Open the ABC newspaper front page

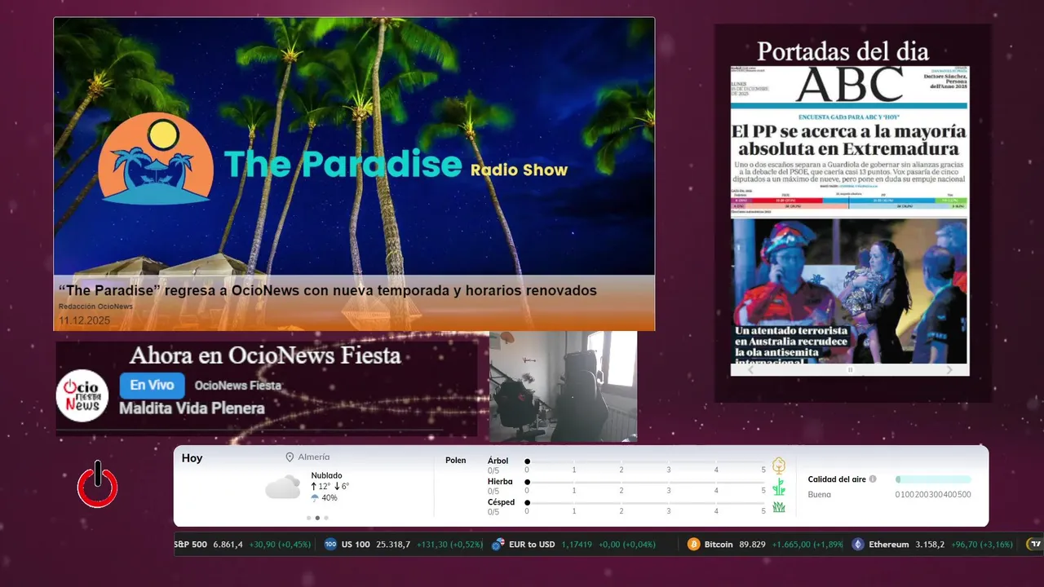[x=850, y=215]
